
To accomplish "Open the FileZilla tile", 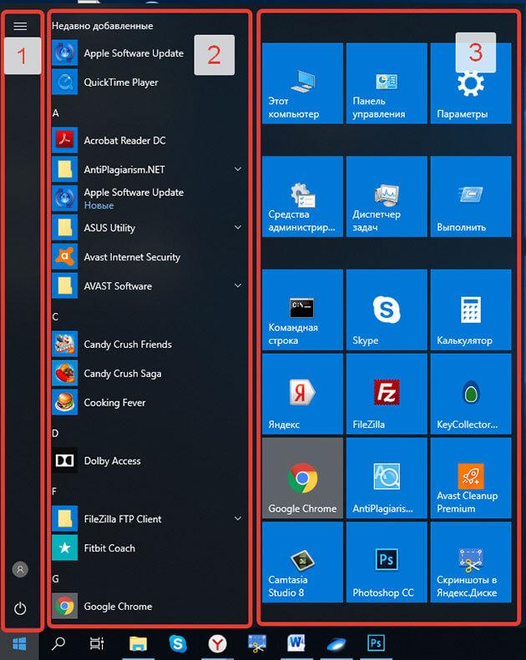I will (x=387, y=394).
